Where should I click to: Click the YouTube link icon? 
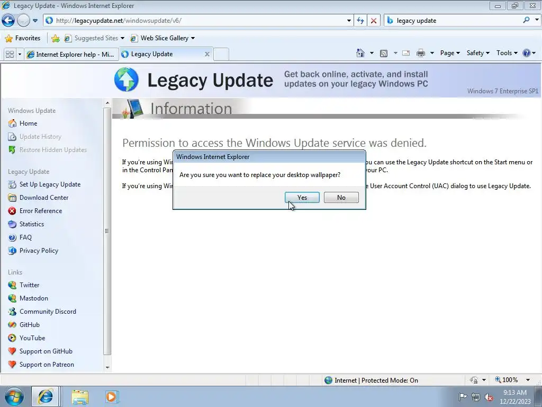click(12, 338)
